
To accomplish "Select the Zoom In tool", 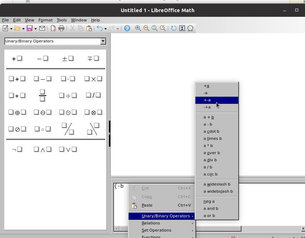I will point(138,28).
